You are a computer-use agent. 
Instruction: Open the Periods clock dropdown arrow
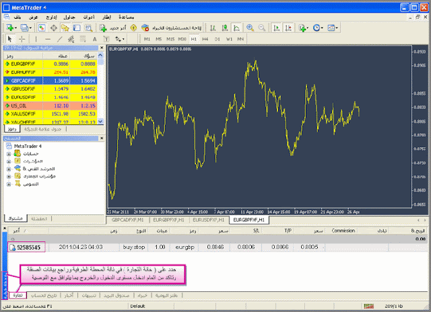click(322, 28)
